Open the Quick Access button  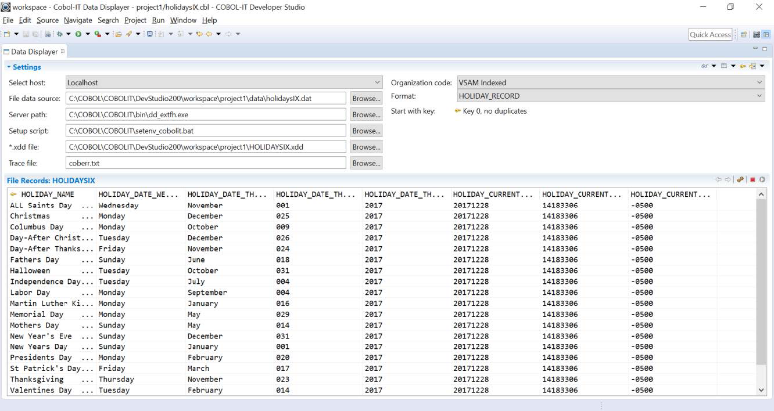pyautogui.click(x=710, y=34)
